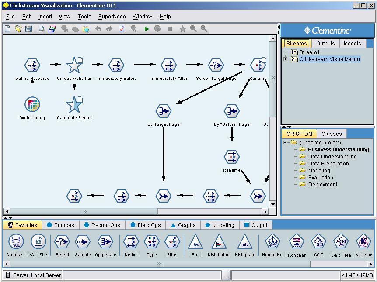377x282 pixels.
Task: Click the open stream folder icon
Action: pos(18,29)
